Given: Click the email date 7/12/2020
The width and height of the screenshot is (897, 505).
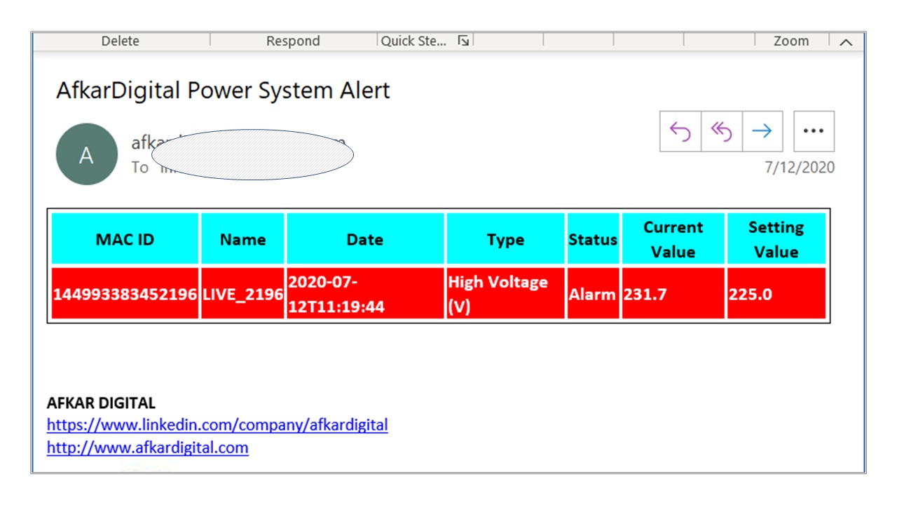Looking at the screenshot, I should click(799, 168).
